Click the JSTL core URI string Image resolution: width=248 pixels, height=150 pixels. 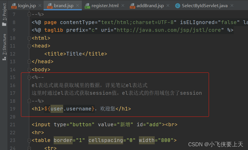tap(168, 30)
